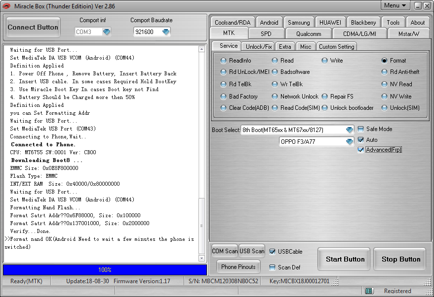Open the Mstar/W tab
Image resolution: width=434 pixels, height=297 pixels.
click(409, 33)
